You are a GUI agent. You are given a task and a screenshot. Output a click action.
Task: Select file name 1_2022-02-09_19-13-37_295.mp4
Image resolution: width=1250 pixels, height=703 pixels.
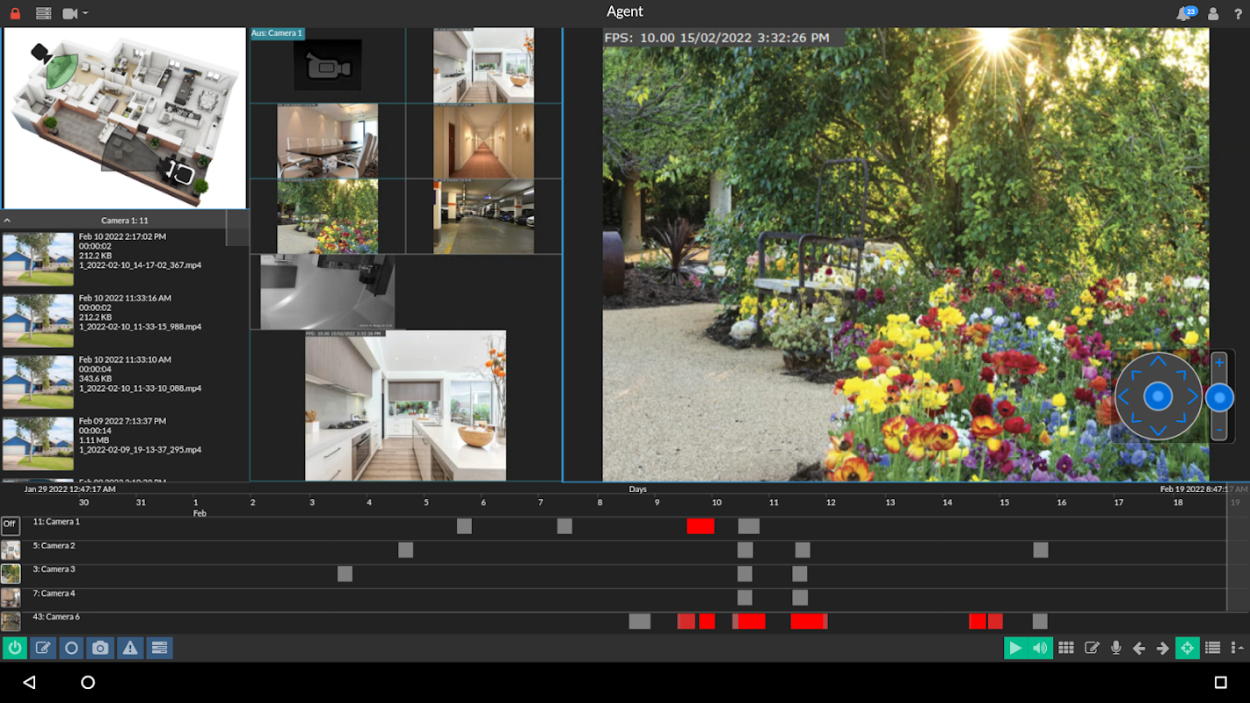pyautogui.click(x=141, y=450)
